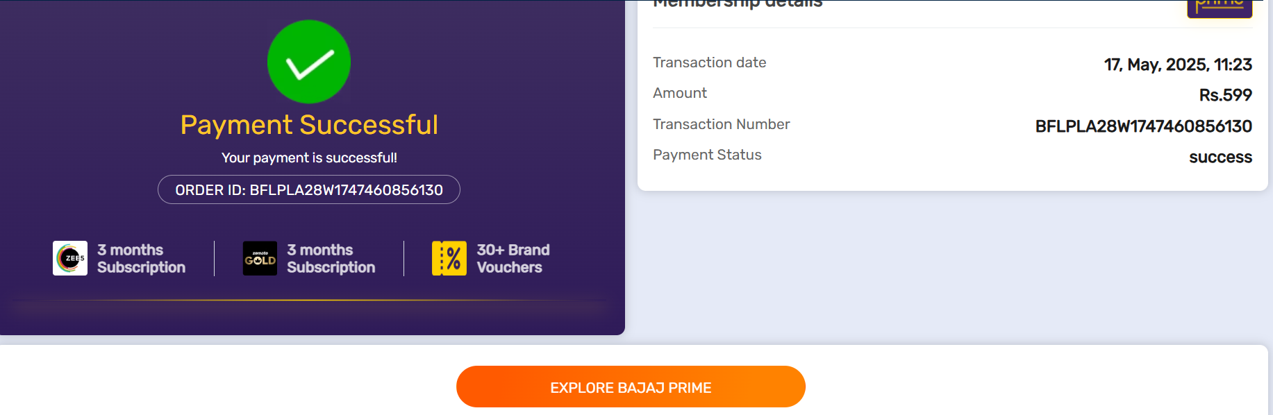1273x415 pixels.
Task: Click the transaction date value
Action: [x=1178, y=65]
